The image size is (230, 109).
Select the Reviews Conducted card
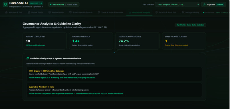pos(45,41)
